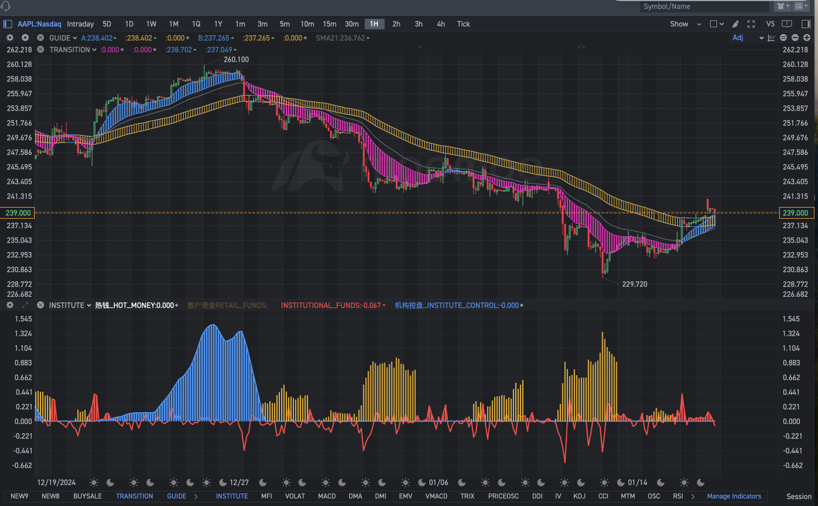The width and height of the screenshot is (818, 506).
Task: Zoom in chart with plus icon
Action: click(807, 38)
